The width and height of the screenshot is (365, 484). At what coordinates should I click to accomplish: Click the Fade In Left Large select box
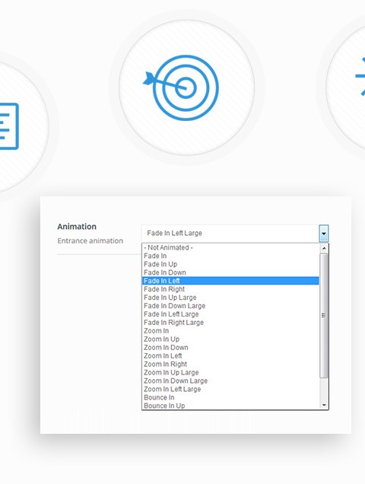coord(235,234)
